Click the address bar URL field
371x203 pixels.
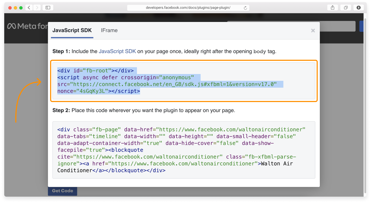click(188, 8)
